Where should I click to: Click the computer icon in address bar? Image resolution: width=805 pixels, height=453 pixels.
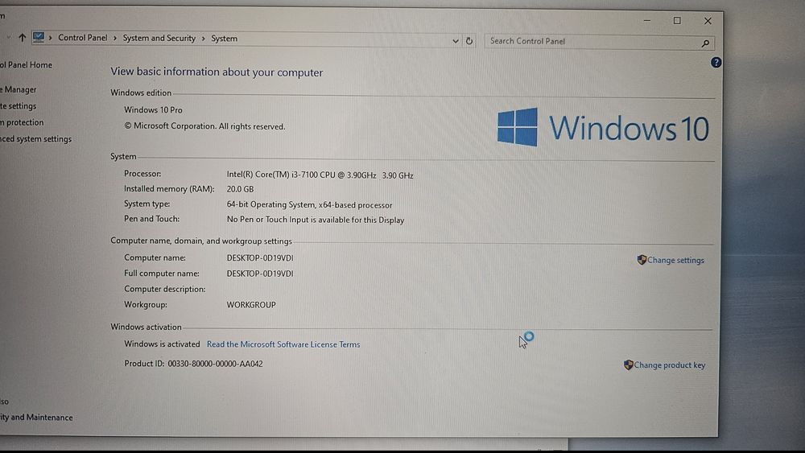[x=39, y=37]
